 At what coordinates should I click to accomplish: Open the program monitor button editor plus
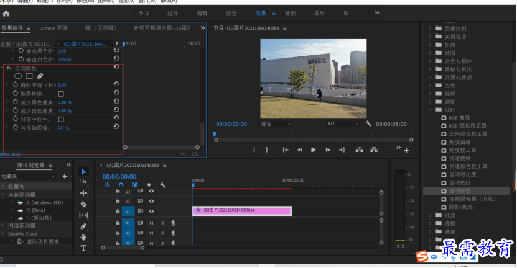click(406, 150)
